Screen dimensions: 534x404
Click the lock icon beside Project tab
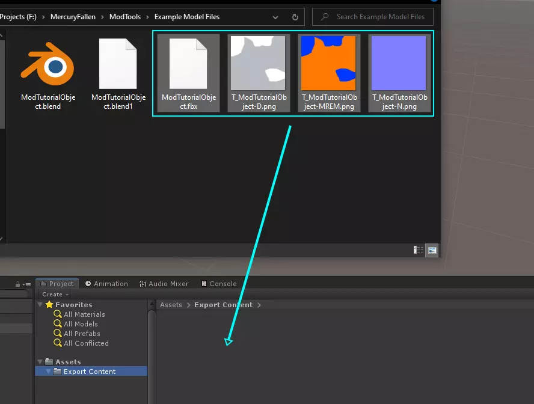tap(17, 284)
